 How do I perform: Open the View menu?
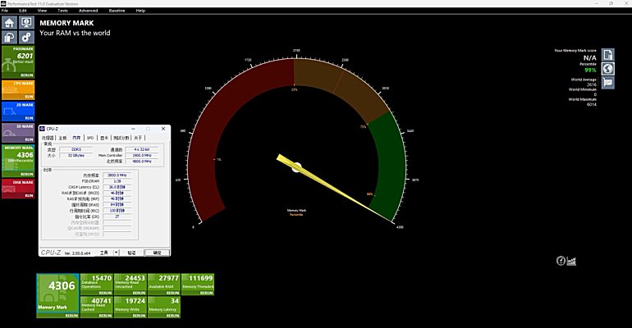(42, 11)
